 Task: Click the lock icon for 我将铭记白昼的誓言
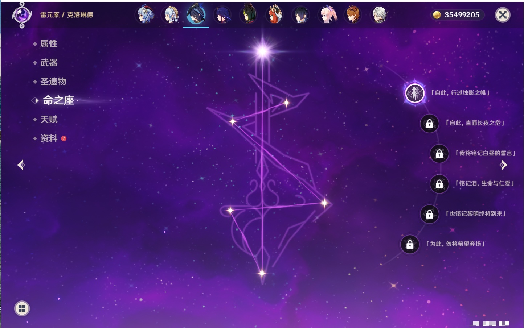(x=439, y=154)
